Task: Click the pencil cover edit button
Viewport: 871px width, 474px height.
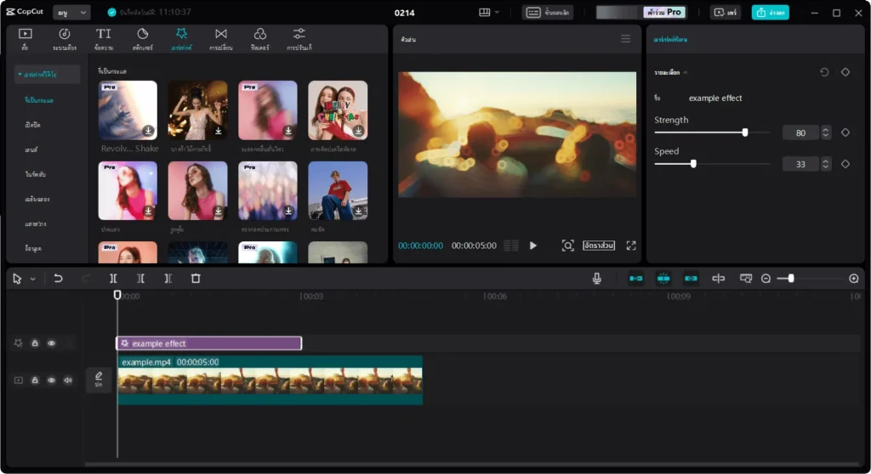Action: point(99,380)
